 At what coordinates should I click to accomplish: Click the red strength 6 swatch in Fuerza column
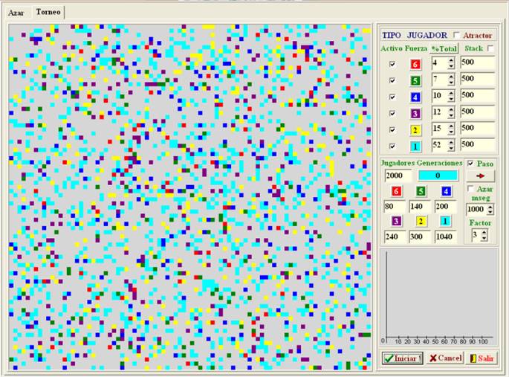click(415, 65)
